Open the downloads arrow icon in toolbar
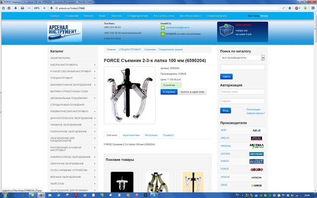The width and height of the screenshot is (317, 198). click(15, 8)
